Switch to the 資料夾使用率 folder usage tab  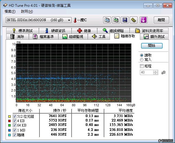click(x=149, y=31)
